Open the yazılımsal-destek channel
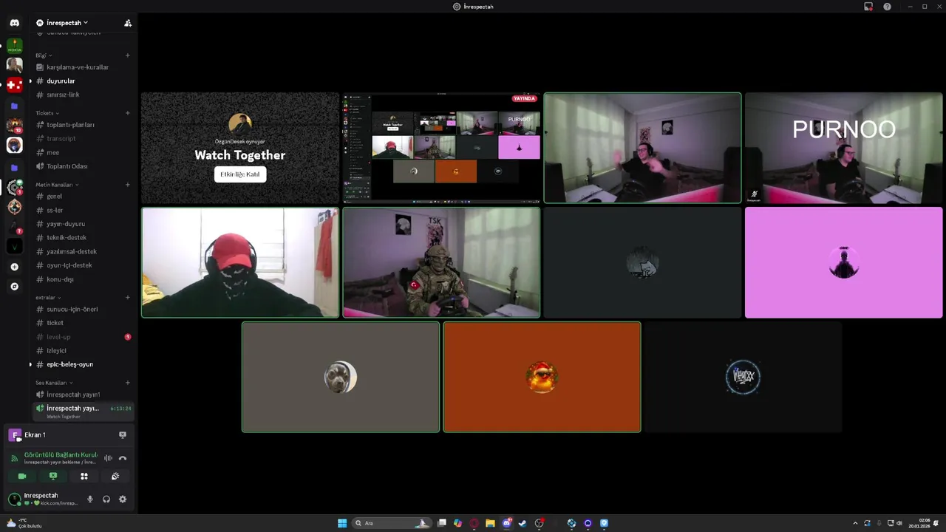Screen dimensions: 946x532 83,252
